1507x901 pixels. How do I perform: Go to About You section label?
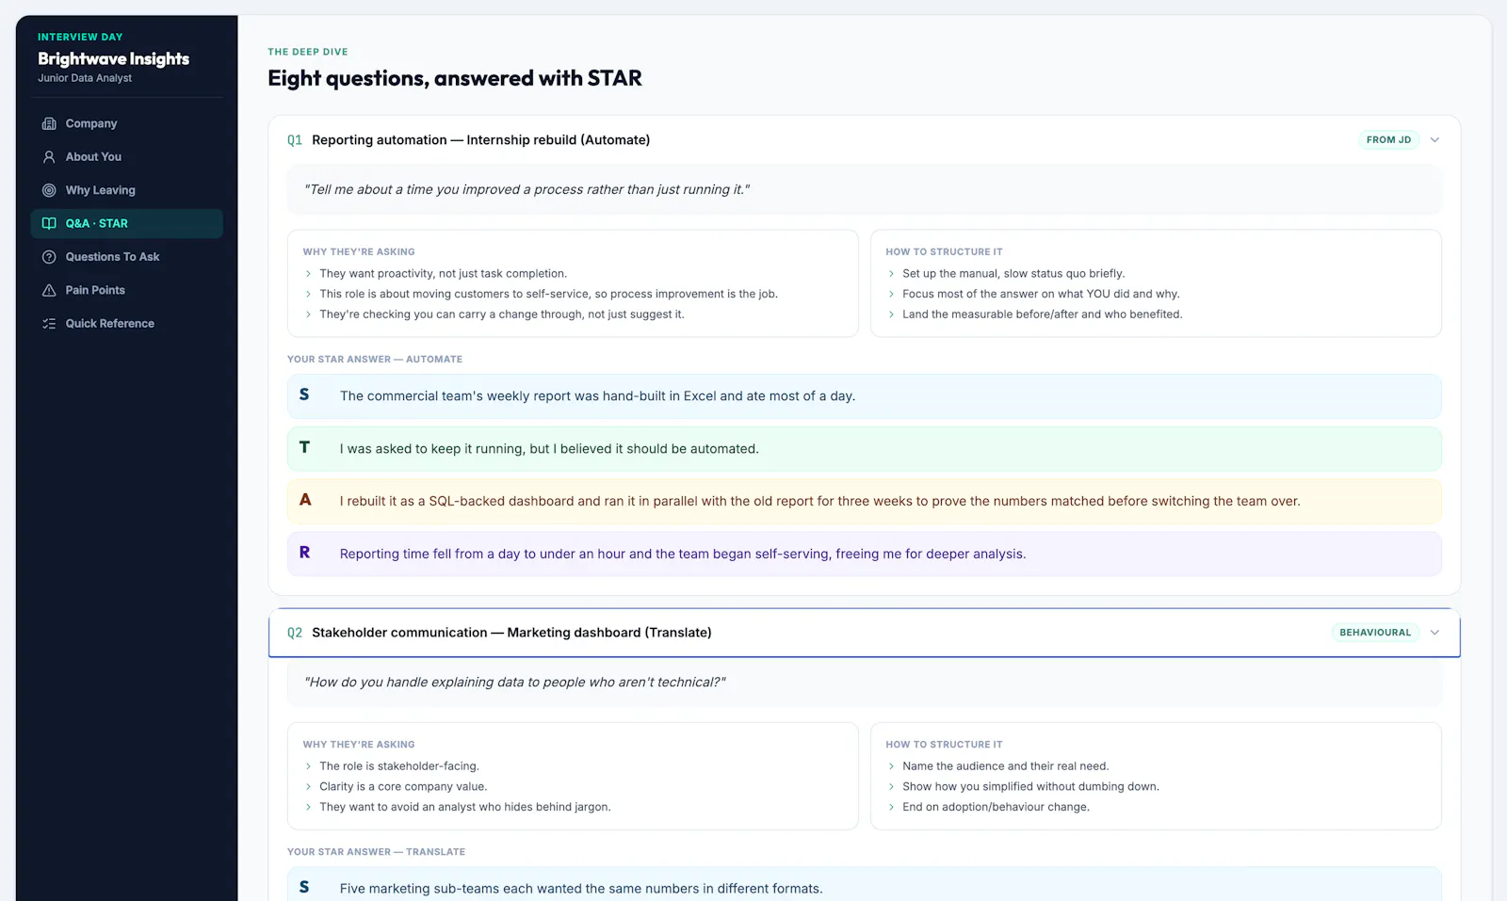tap(93, 157)
